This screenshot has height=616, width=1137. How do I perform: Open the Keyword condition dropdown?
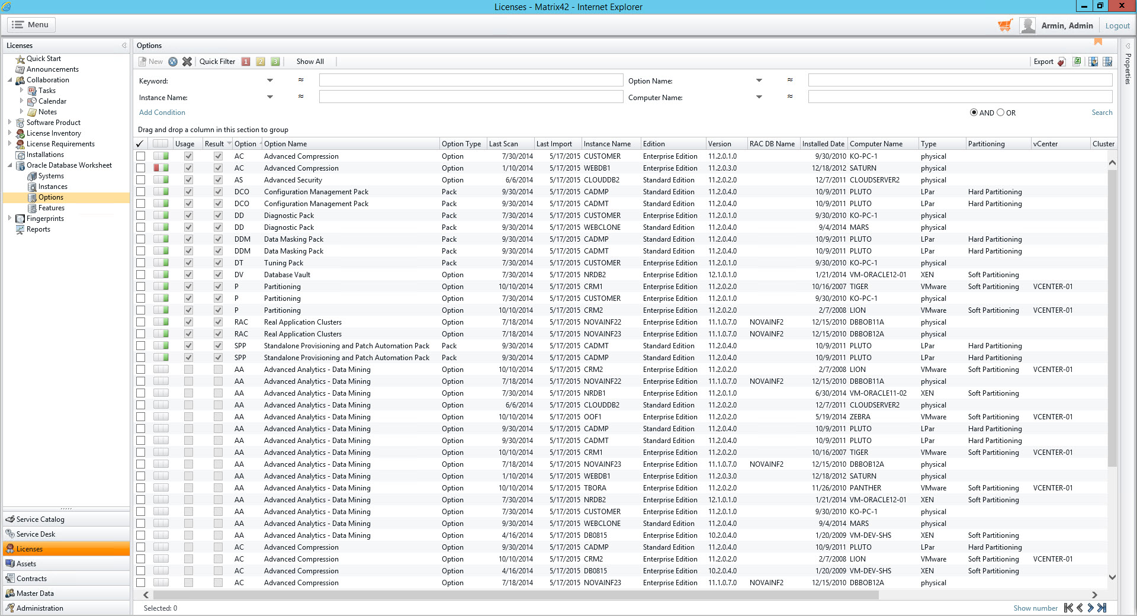270,81
